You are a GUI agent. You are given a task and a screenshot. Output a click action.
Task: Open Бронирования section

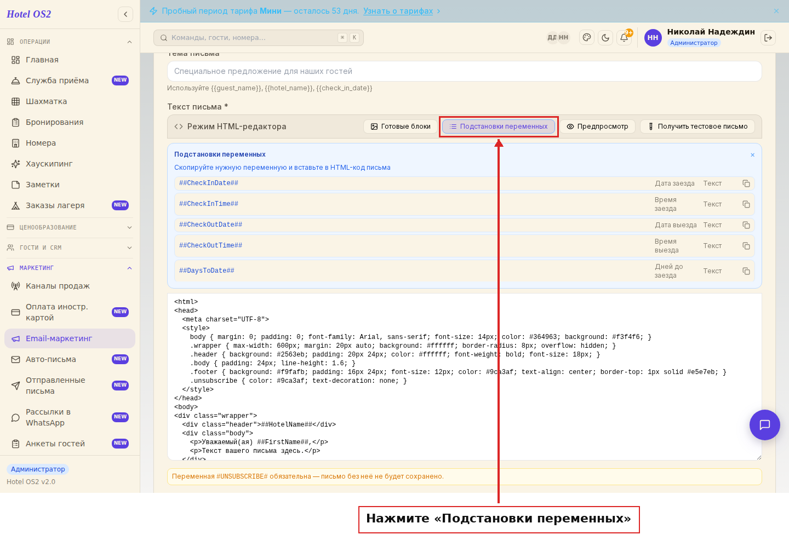coord(70,122)
